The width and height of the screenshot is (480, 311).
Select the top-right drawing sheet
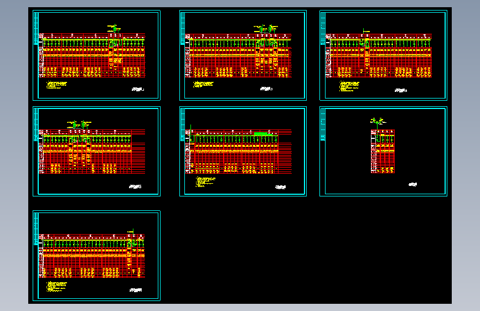[x=383, y=55]
